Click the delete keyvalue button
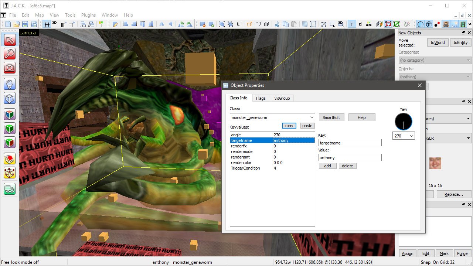This screenshot has height=266, width=473. (347, 166)
